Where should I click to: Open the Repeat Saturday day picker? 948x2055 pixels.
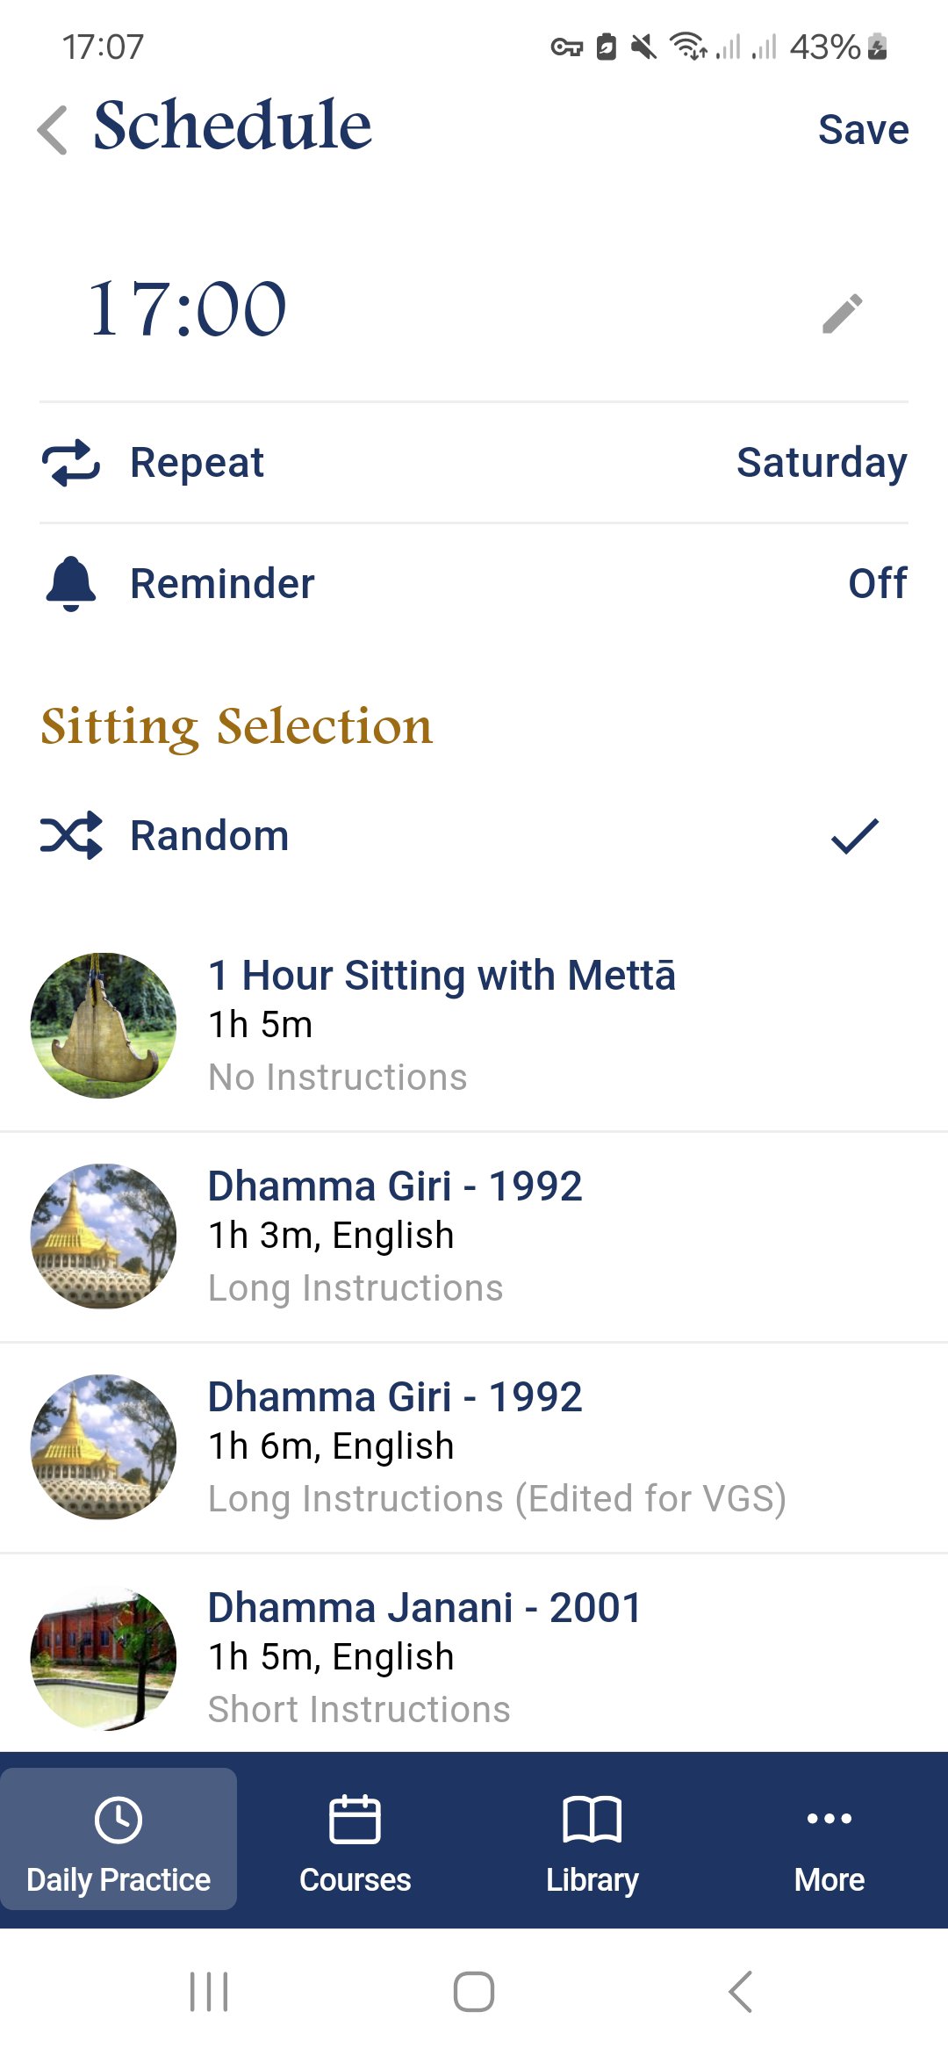[x=822, y=463]
